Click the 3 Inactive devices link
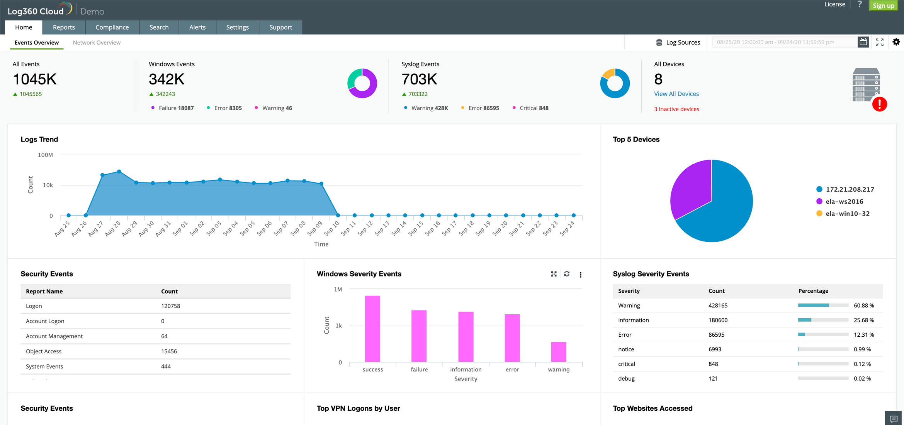This screenshot has width=904, height=425. coord(676,109)
